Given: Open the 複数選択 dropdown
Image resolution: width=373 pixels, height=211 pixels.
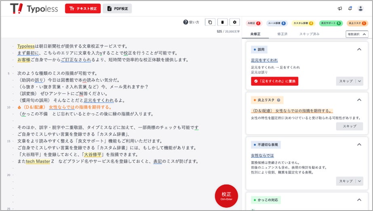Looking at the screenshot, I should tap(357, 34).
